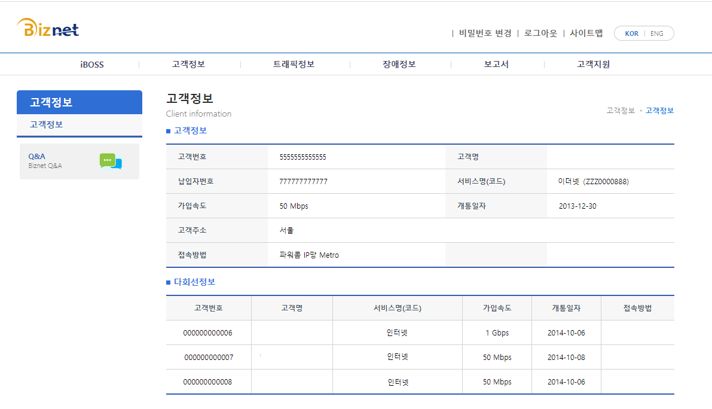Select 고객정보 sidebar submenu item
Image resolution: width=712 pixels, height=409 pixels.
point(46,124)
